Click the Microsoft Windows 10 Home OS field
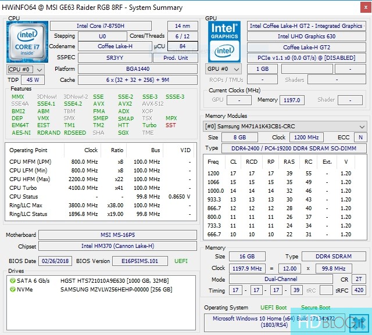The height and width of the screenshot is (335, 372). (x=274, y=322)
